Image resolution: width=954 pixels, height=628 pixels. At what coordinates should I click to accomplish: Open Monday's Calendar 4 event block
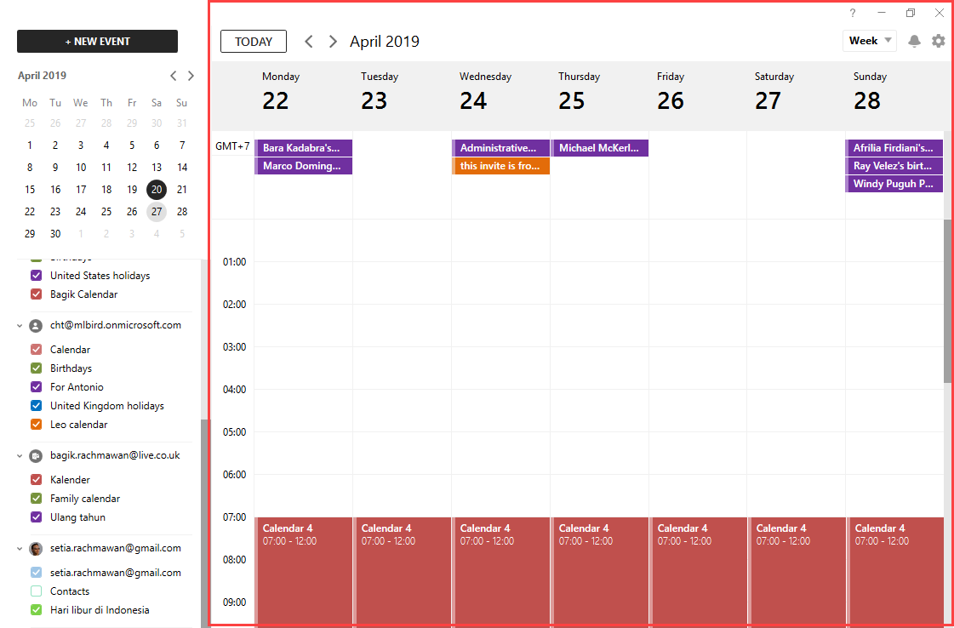pos(304,571)
